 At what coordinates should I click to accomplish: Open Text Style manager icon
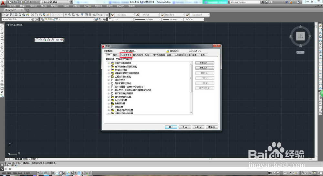tap(112, 15)
